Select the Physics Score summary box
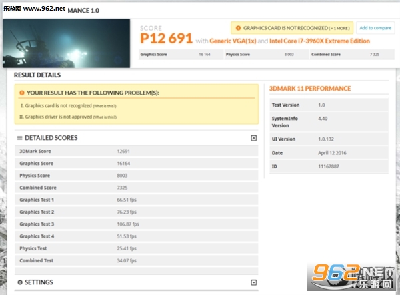Image resolution: width=400 pixels, height=295 pixels. point(266,55)
